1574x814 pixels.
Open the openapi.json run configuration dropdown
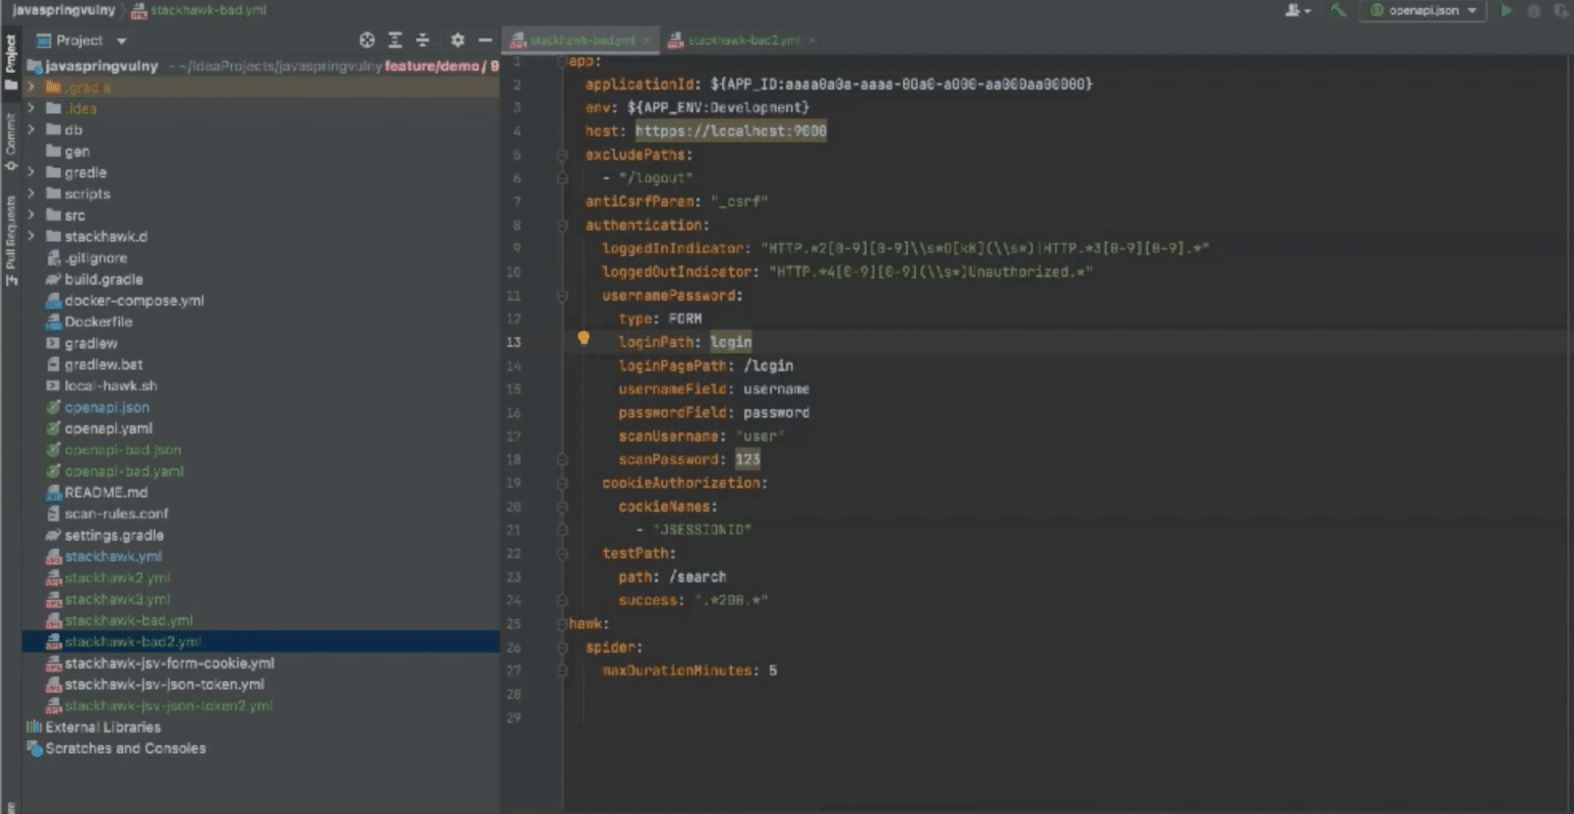point(1423,10)
